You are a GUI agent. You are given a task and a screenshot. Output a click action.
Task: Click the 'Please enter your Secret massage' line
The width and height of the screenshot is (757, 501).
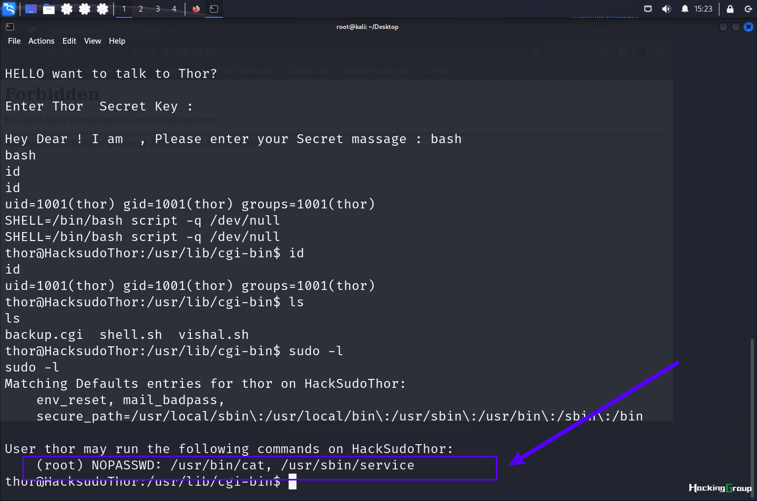pos(233,139)
